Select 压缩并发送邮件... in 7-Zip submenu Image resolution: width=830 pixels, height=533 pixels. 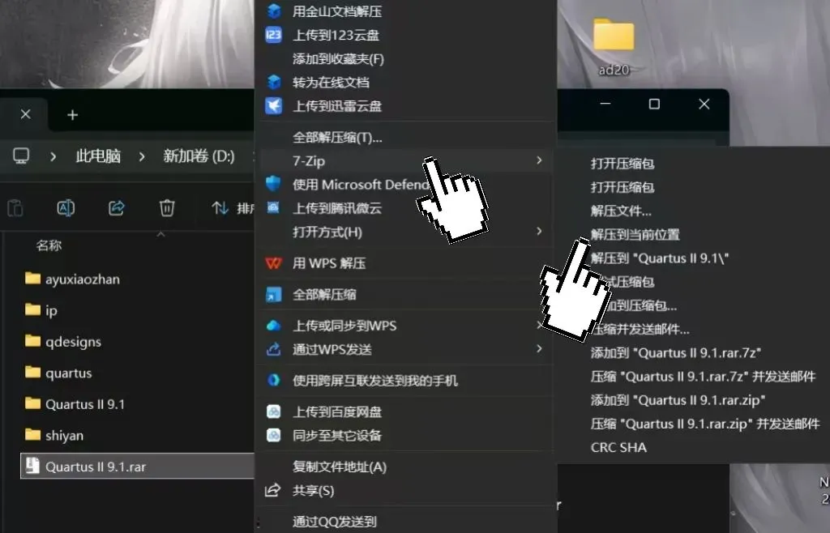[x=640, y=329]
